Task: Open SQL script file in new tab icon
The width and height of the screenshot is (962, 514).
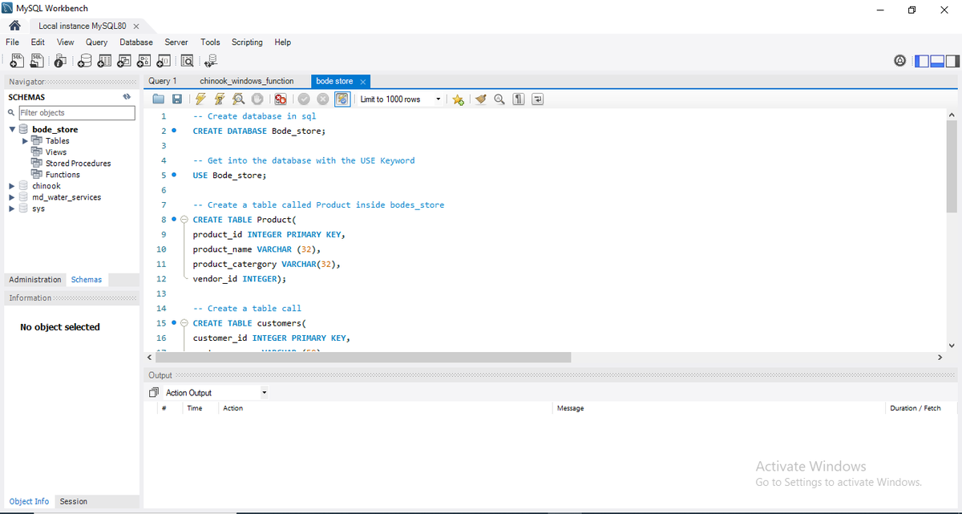Action: (x=36, y=61)
